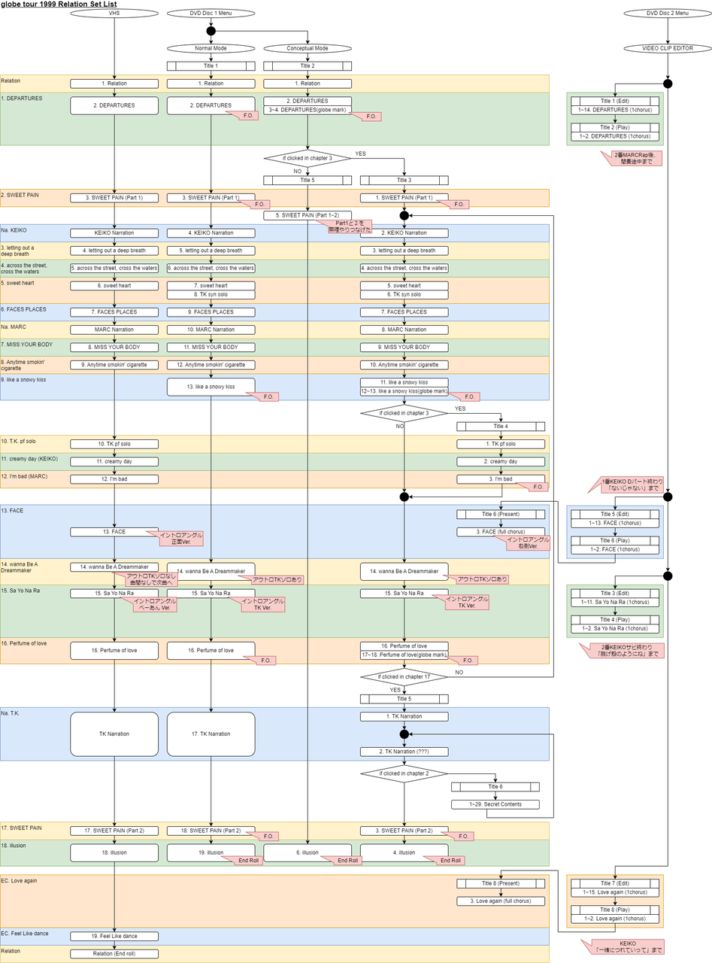Image resolution: width=712 pixels, height=963 pixels.
Task: Click the '4. KEIKO Narration' box
Action: [x=211, y=233]
